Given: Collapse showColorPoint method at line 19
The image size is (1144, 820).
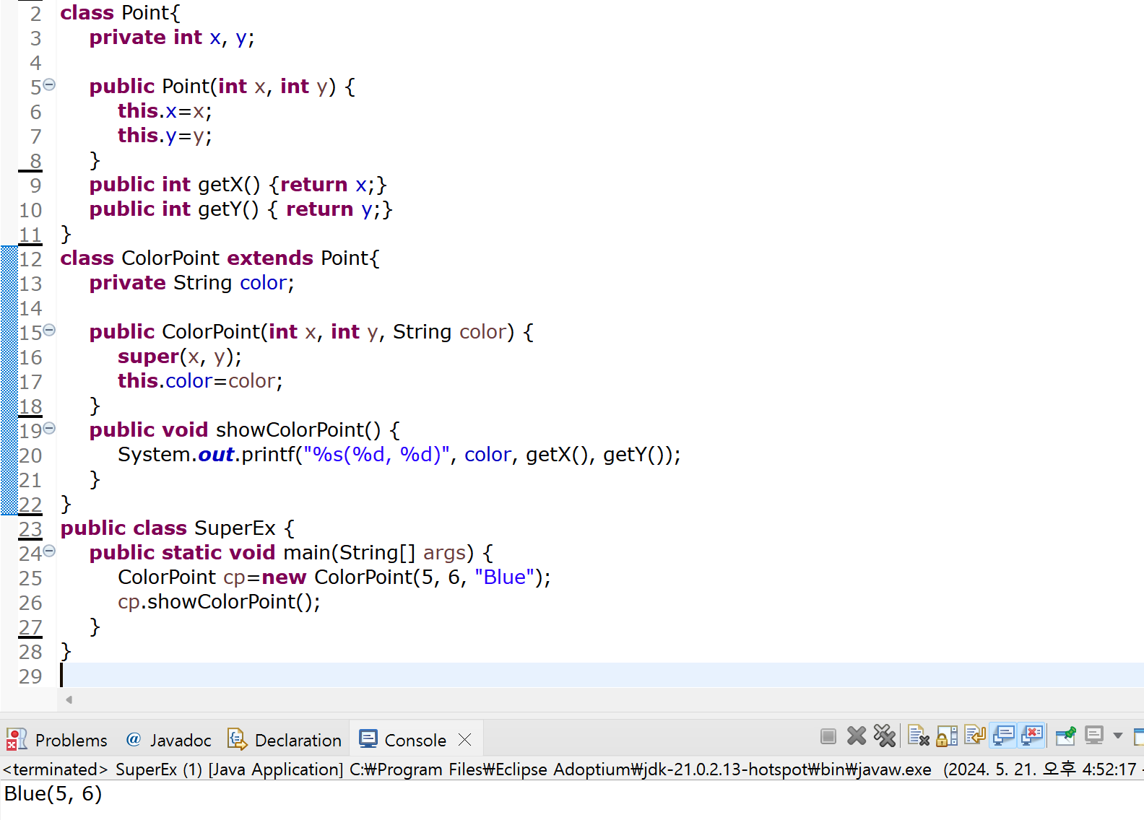Looking at the screenshot, I should (49, 429).
